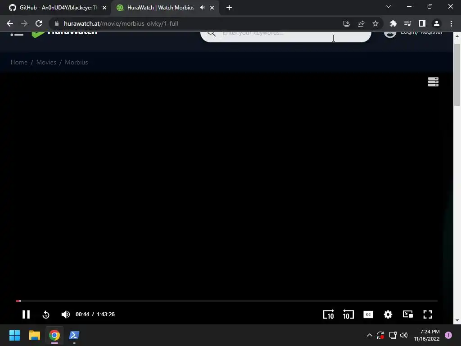Open the clock showing 7:24 PM
This screenshot has height=346, width=461.
(x=427, y=335)
